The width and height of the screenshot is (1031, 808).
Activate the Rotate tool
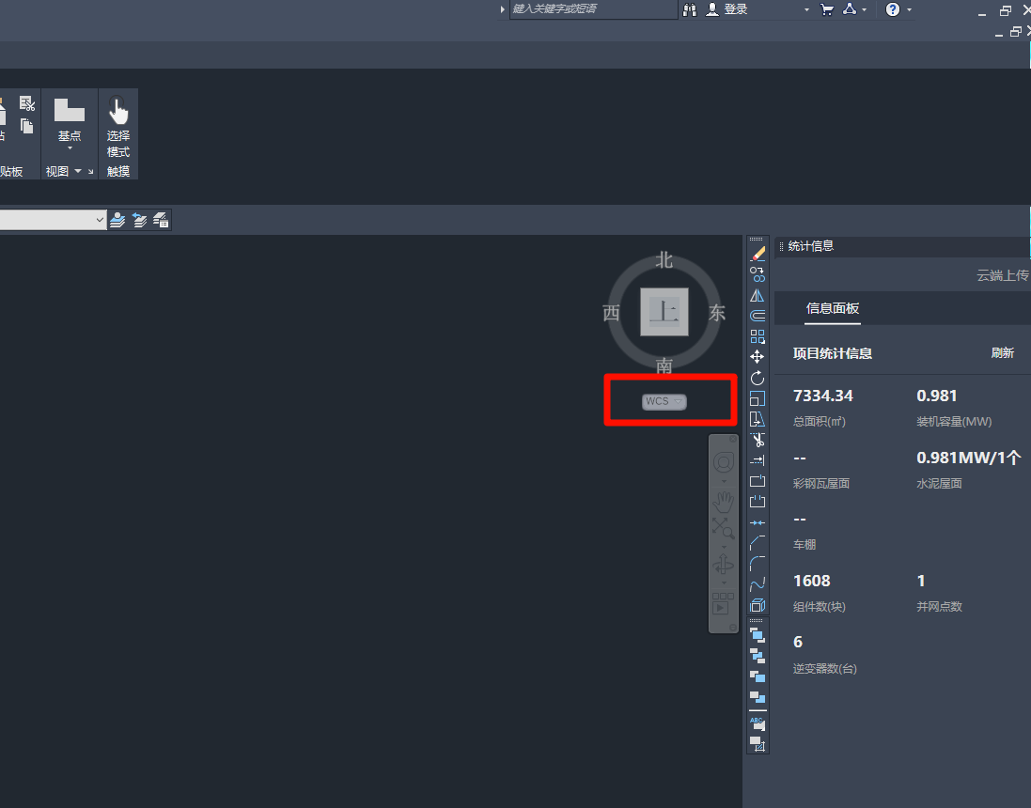[758, 378]
